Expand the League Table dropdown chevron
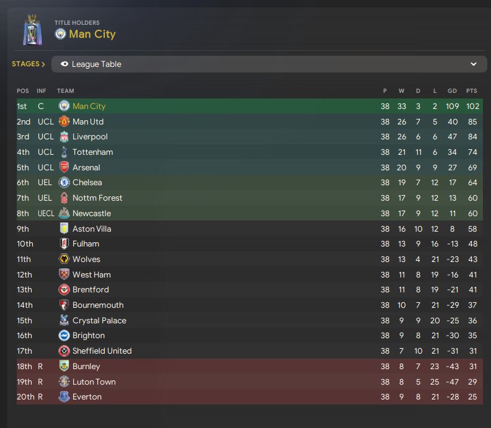The height and width of the screenshot is (428, 491). coord(474,64)
